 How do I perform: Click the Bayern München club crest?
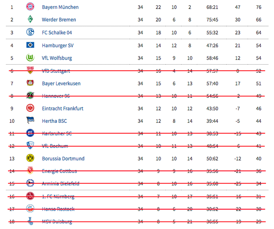(30, 7)
